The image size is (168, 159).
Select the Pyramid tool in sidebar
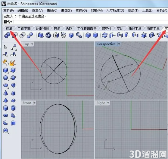[x=6, y=100]
